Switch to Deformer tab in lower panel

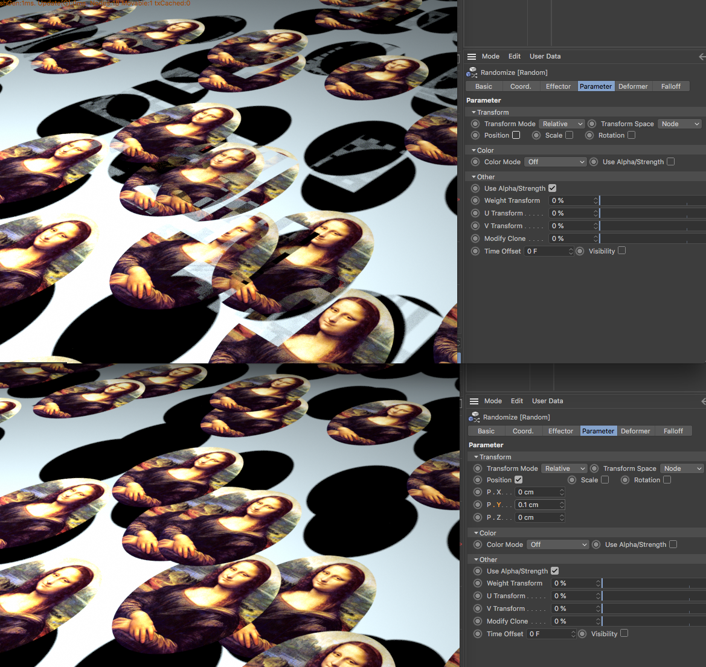635,431
